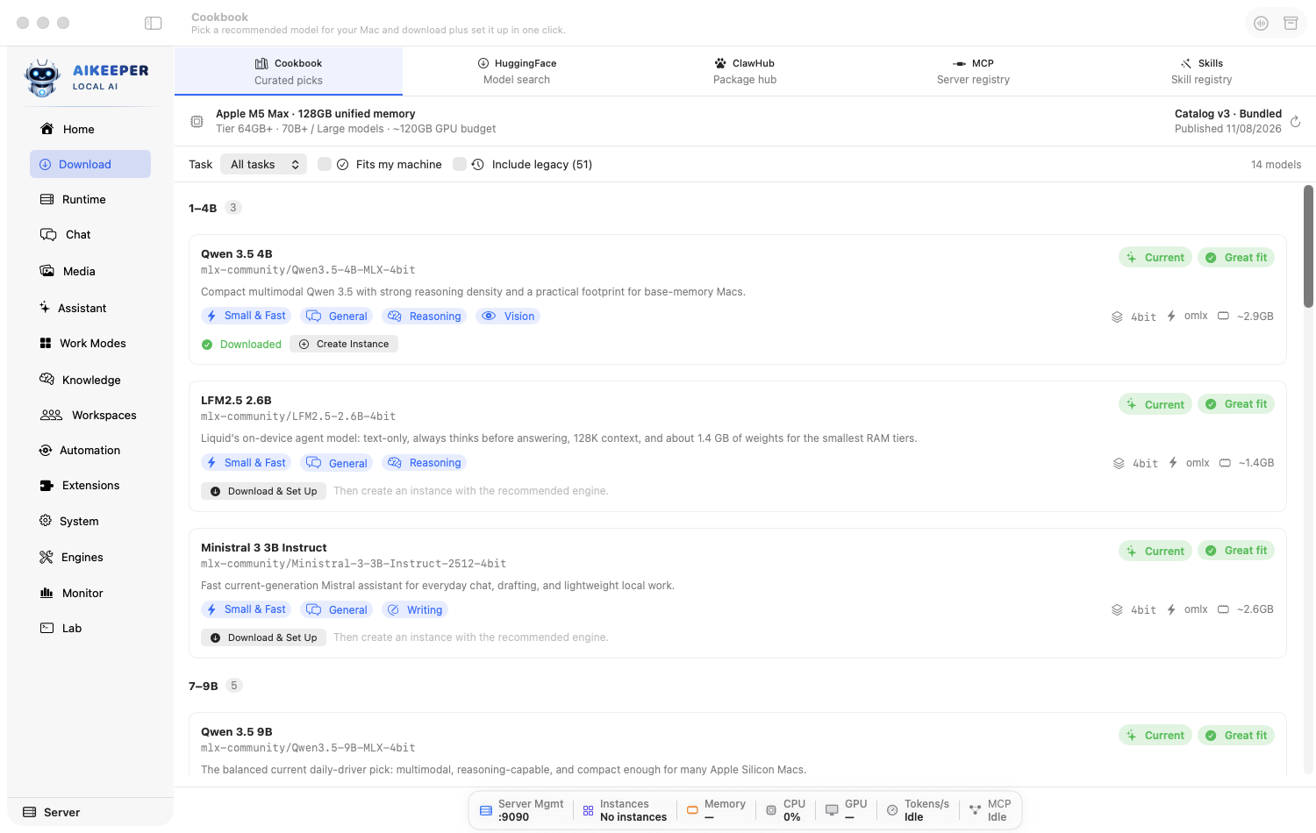The image size is (1316, 833).
Task: Click the model list vertical scrollbar
Action: (1308, 246)
